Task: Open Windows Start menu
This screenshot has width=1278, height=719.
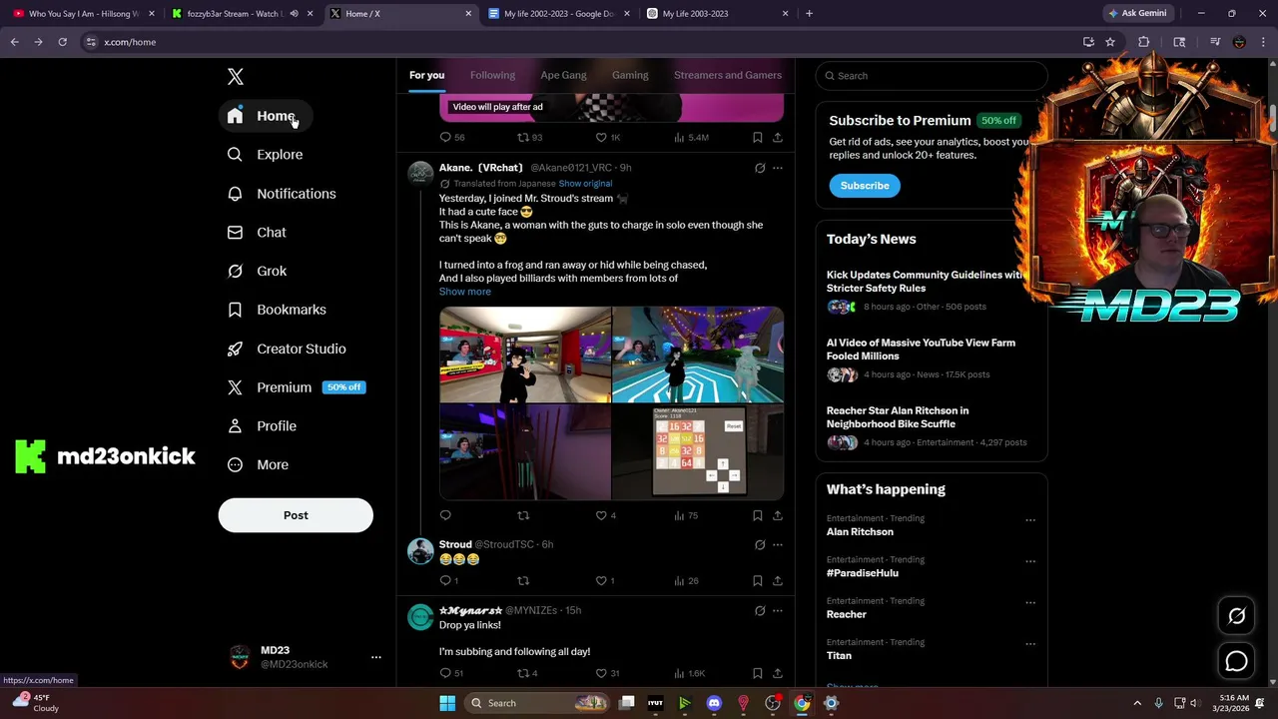Action: (x=447, y=703)
